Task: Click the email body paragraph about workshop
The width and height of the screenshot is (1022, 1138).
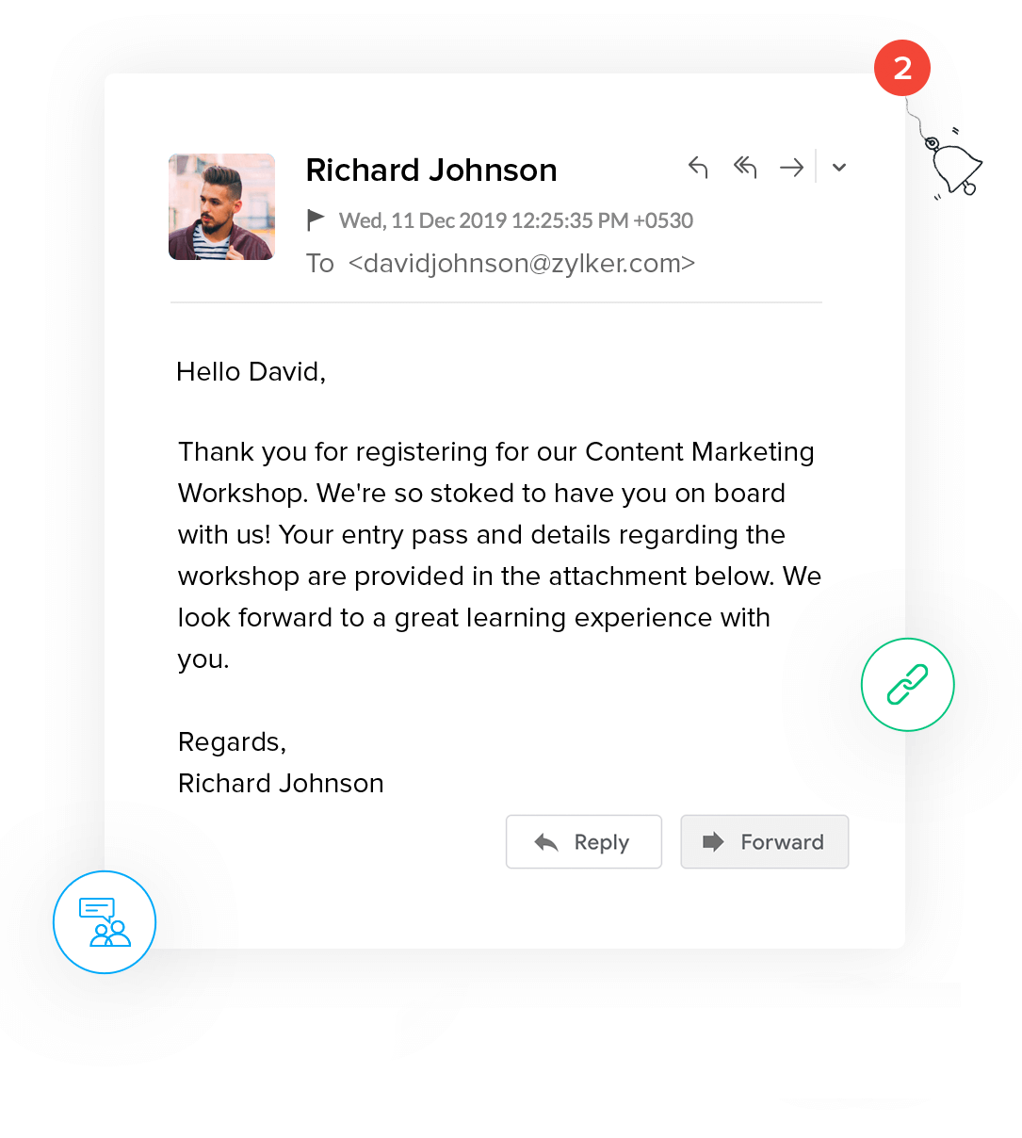Action: point(499,555)
